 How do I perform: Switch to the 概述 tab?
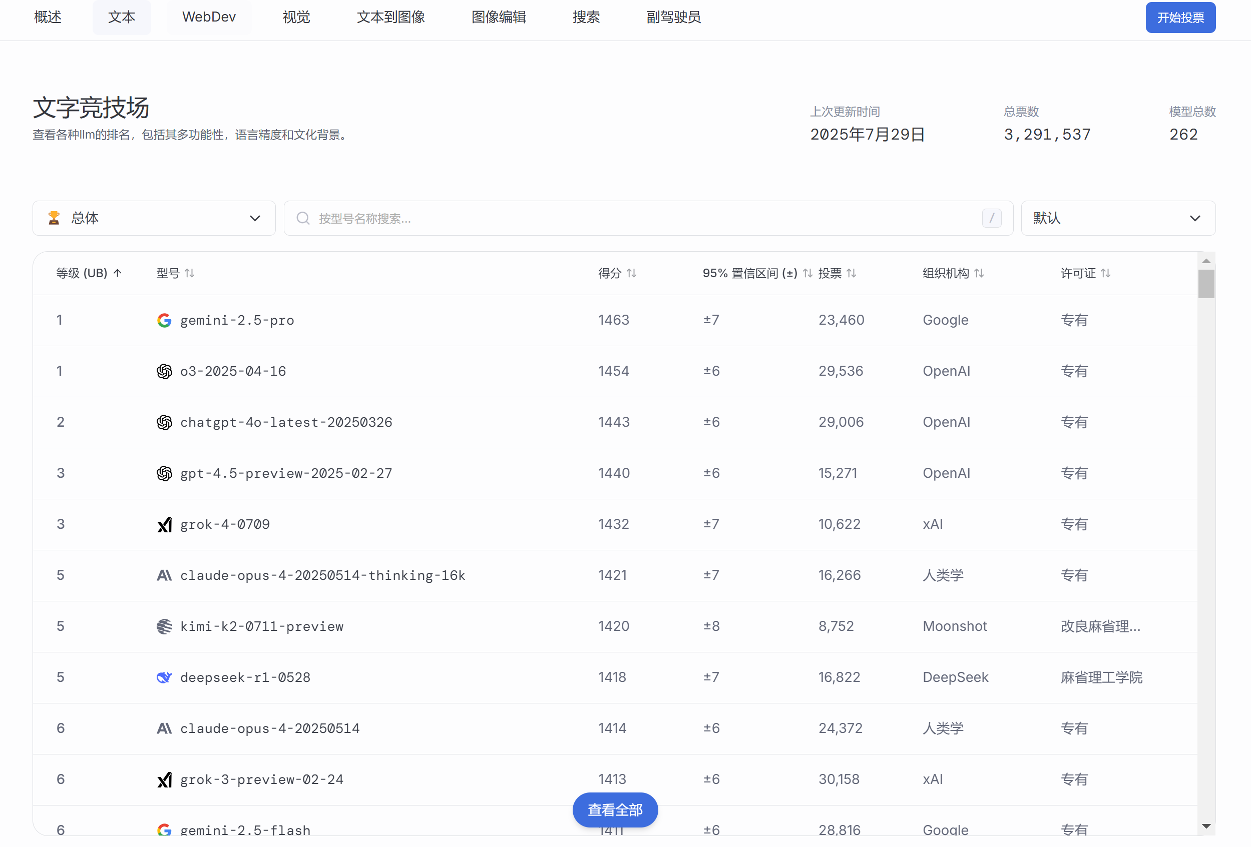[48, 17]
